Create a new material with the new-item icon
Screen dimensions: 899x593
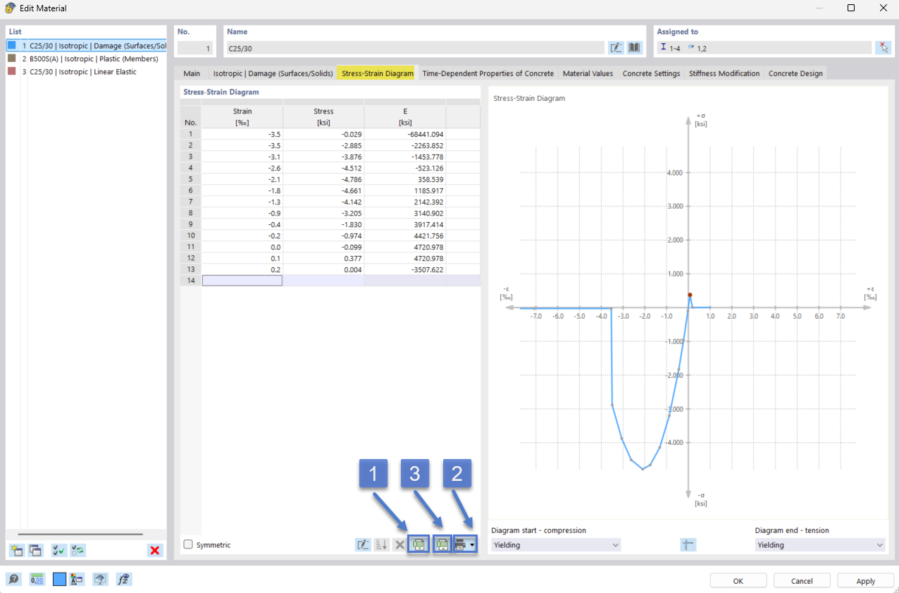pos(15,550)
